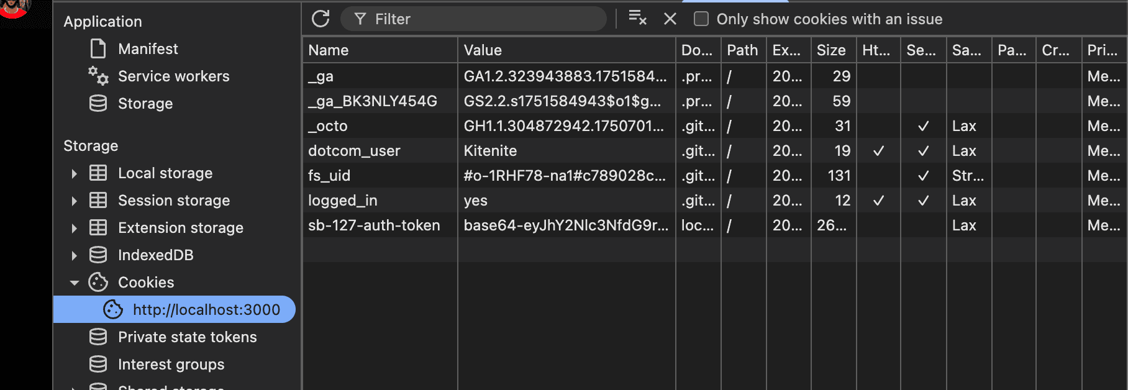Screen dimensions: 1128x390
Task: Sort by the Size column header
Action: pyautogui.click(x=832, y=50)
